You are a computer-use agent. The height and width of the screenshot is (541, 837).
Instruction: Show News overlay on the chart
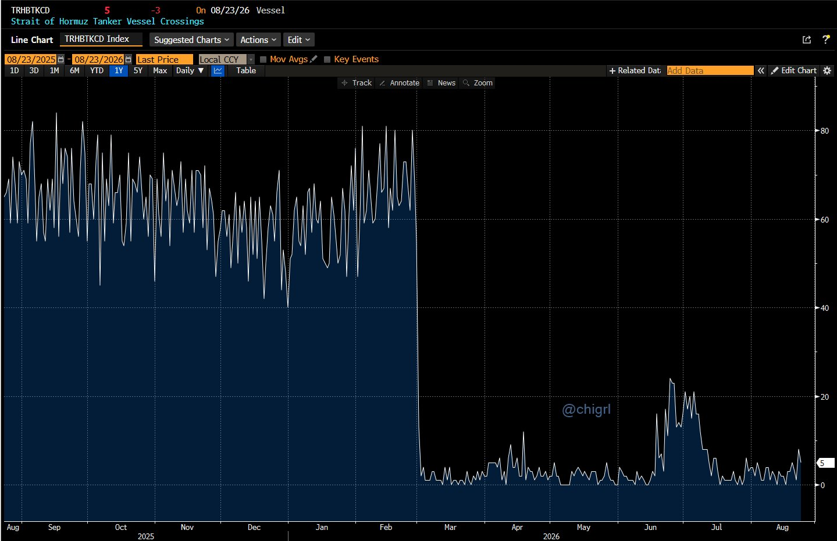(x=441, y=83)
